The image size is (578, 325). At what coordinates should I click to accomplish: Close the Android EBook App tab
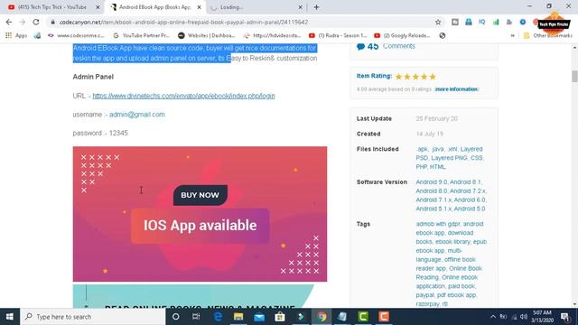click(x=199, y=7)
